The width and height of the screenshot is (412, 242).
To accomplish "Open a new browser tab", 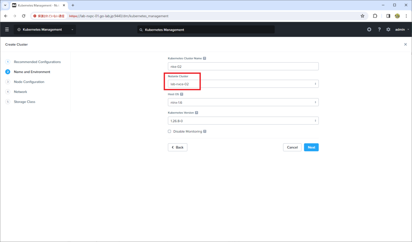I will pyautogui.click(x=73, y=5).
